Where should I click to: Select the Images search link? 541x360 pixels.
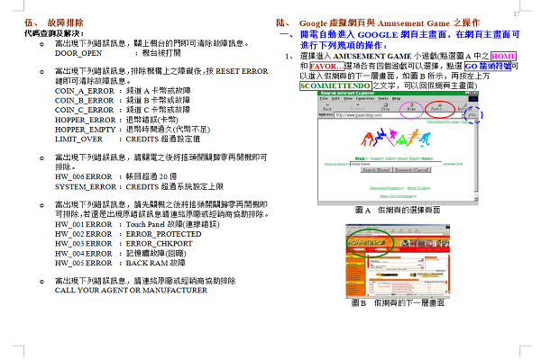(376, 158)
